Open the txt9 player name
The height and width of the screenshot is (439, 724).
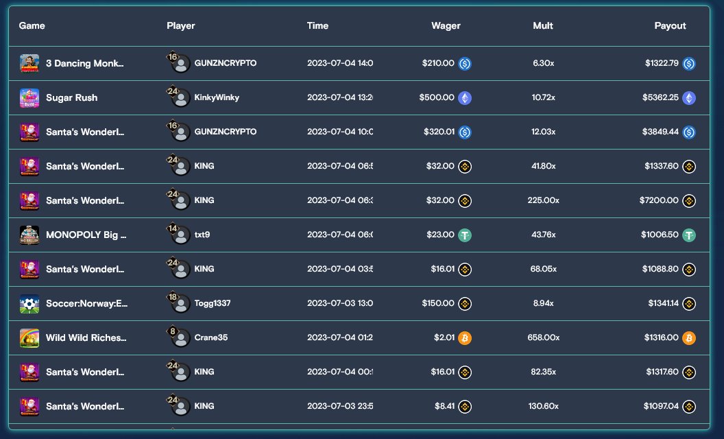click(x=202, y=235)
